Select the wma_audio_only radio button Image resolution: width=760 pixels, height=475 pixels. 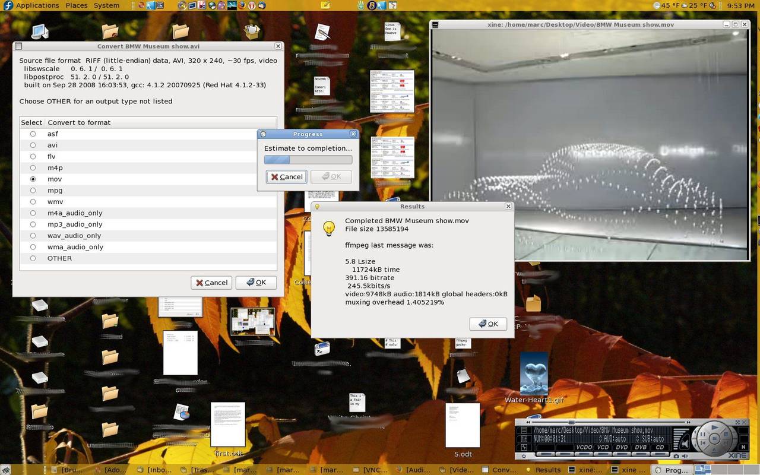pyautogui.click(x=33, y=246)
